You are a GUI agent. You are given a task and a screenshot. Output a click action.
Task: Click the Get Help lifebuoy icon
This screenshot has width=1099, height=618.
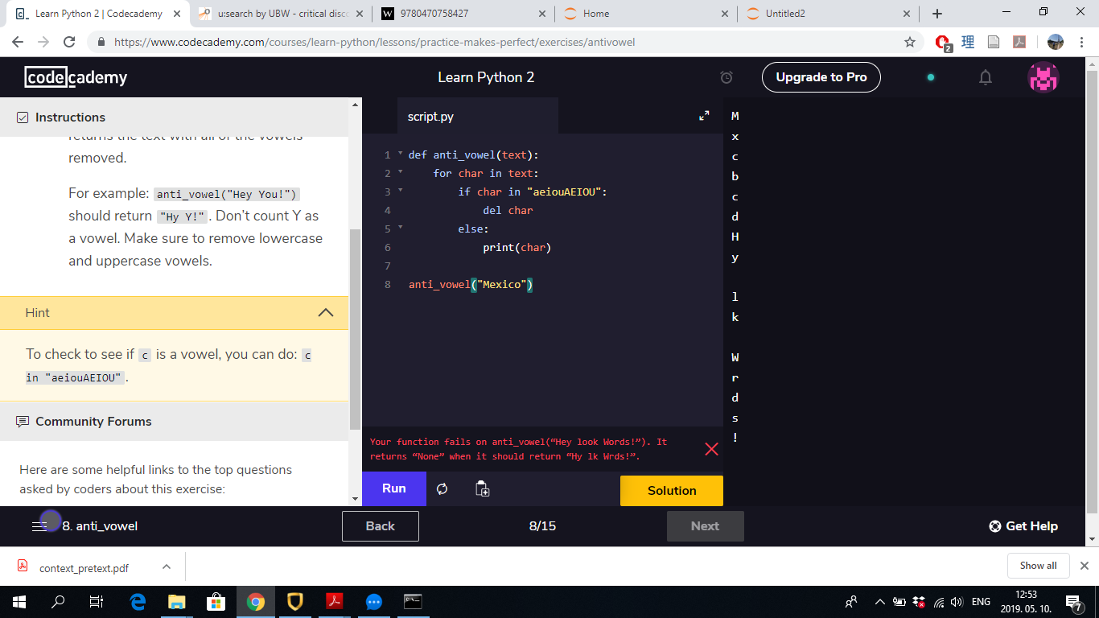pyautogui.click(x=995, y=526)
